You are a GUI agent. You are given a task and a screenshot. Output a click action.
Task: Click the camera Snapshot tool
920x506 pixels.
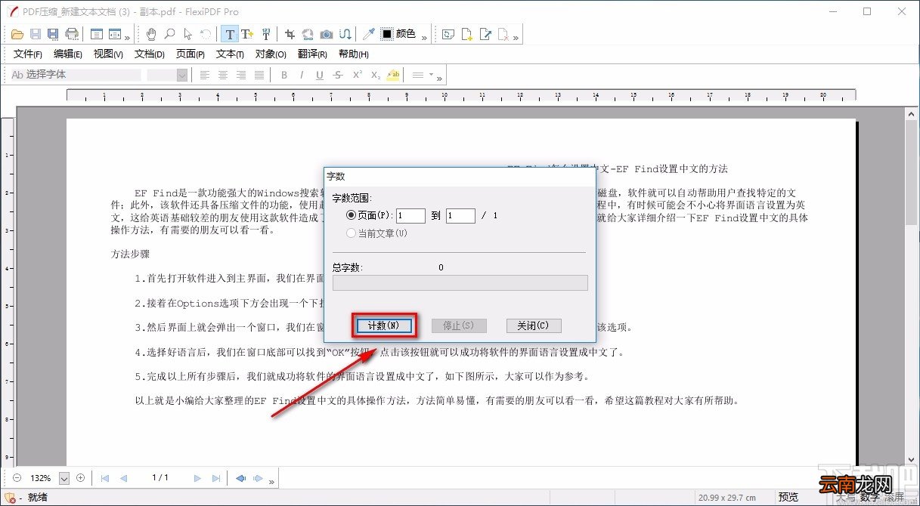click(326, 34)
